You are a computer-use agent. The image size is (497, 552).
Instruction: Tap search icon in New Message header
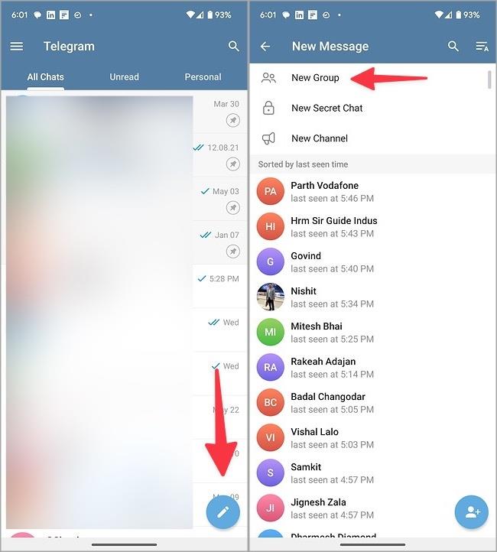point(453,46)
